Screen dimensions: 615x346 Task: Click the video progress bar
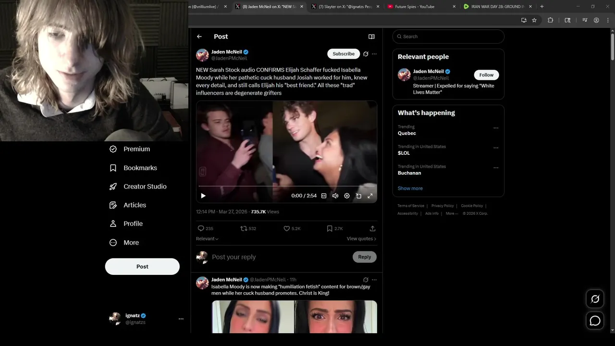pos(287,186)
